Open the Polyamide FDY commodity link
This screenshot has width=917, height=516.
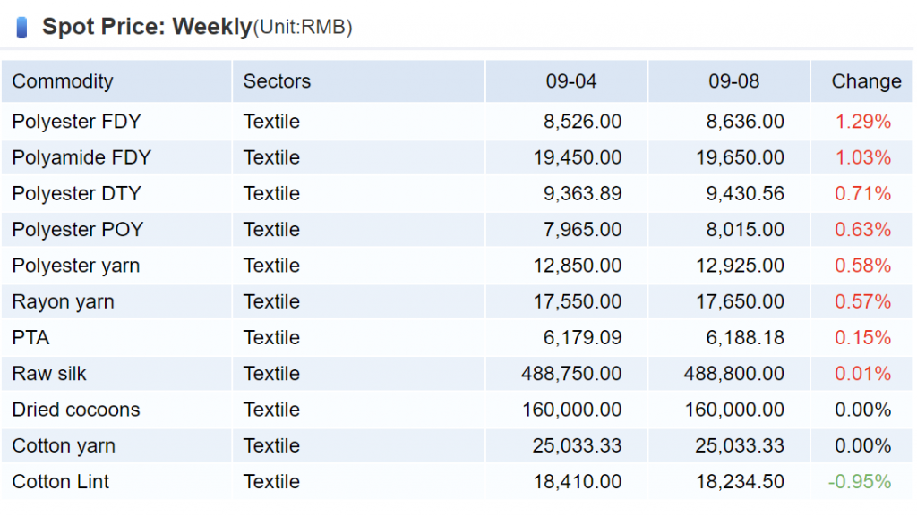[x=81, y=157]
